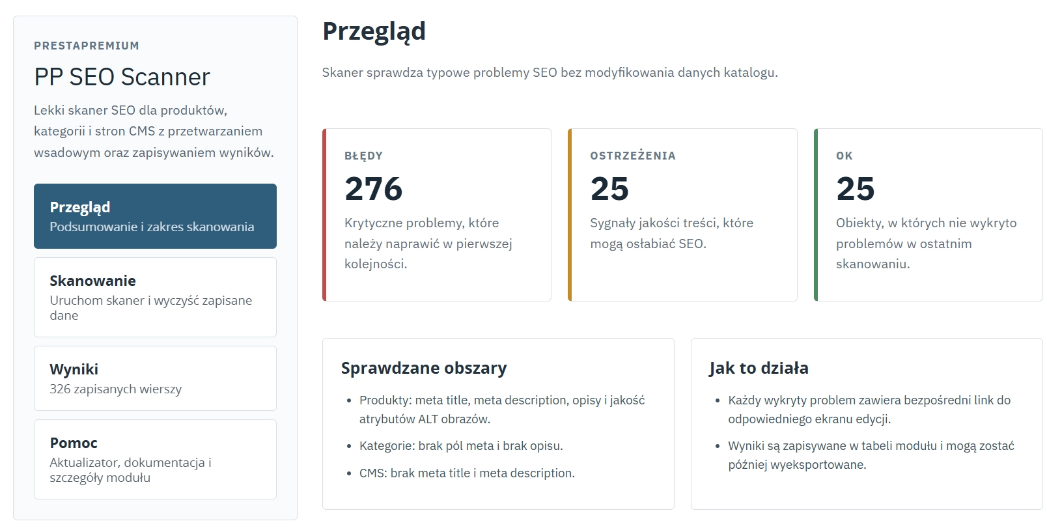Click the Produkty list item about meta title
Viewport: 1047px width, 532px height.
pos(501,410)
